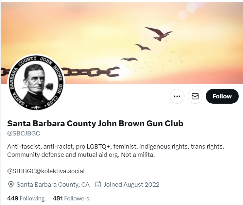243x205 pixels.
Task: Click the Santa Barbara County, CA location
Action: 53,184
